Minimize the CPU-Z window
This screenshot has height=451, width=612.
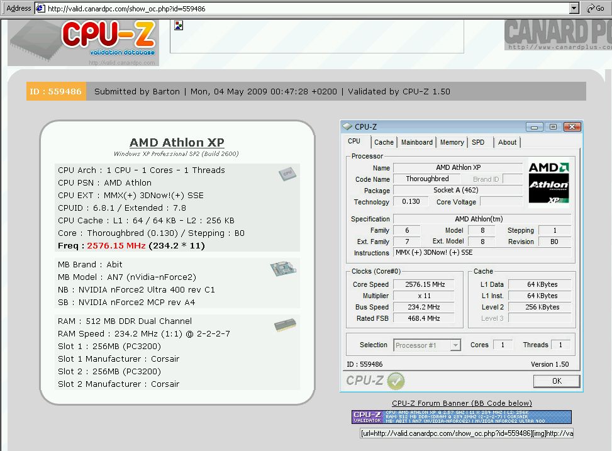[x=535, y=127]
